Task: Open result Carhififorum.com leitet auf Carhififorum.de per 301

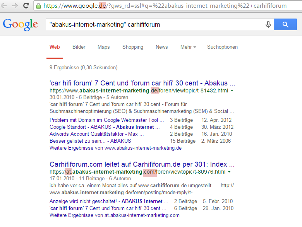Action: click(142, 164)
